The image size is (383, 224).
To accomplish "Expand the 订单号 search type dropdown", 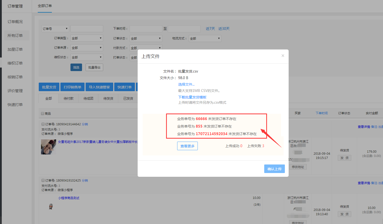I will click(x=55, y=29).
